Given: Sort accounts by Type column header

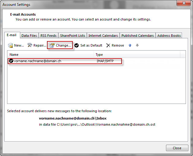Looking at the screenshot, I should 137,55.
